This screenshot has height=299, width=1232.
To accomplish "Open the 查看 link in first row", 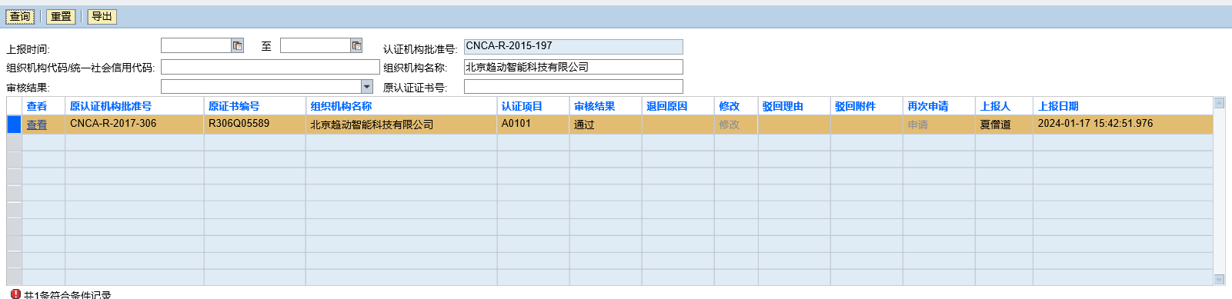I will (37, 125).
